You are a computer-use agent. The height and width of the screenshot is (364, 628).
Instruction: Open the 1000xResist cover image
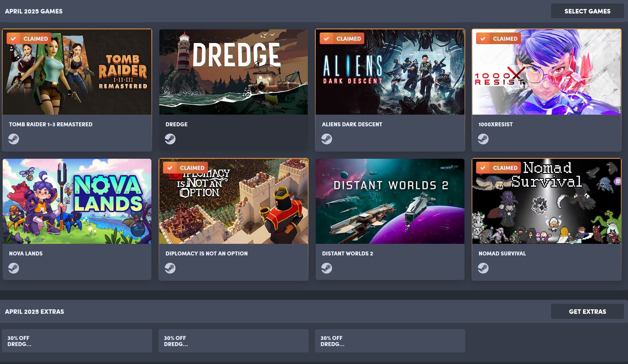[547, 72]
